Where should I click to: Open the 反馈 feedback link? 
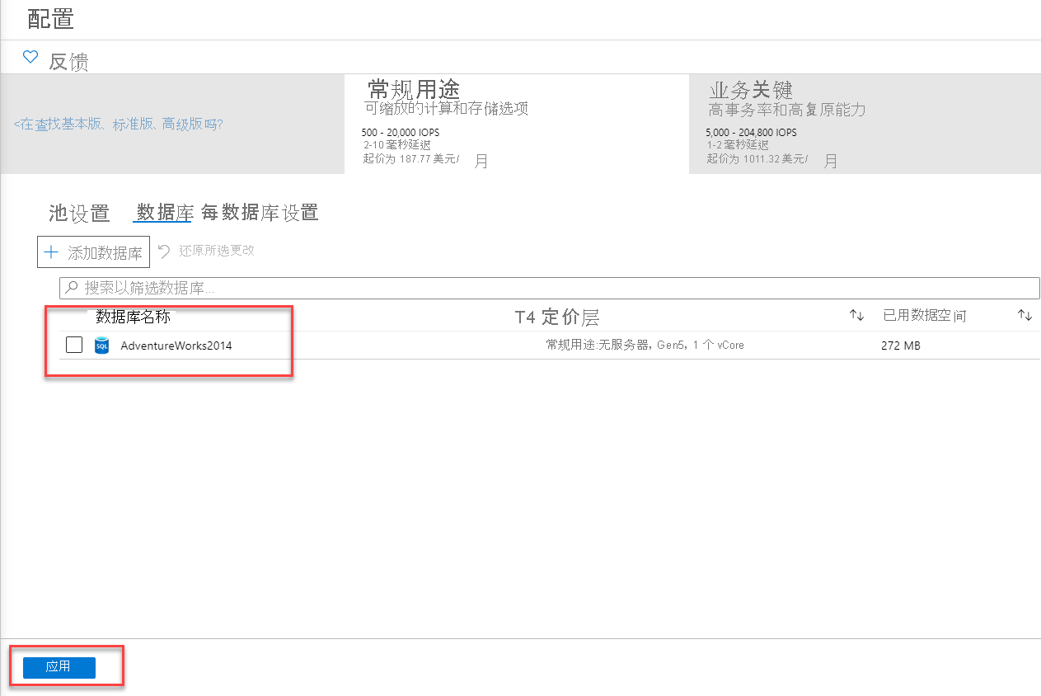click(x=68, y=62)
